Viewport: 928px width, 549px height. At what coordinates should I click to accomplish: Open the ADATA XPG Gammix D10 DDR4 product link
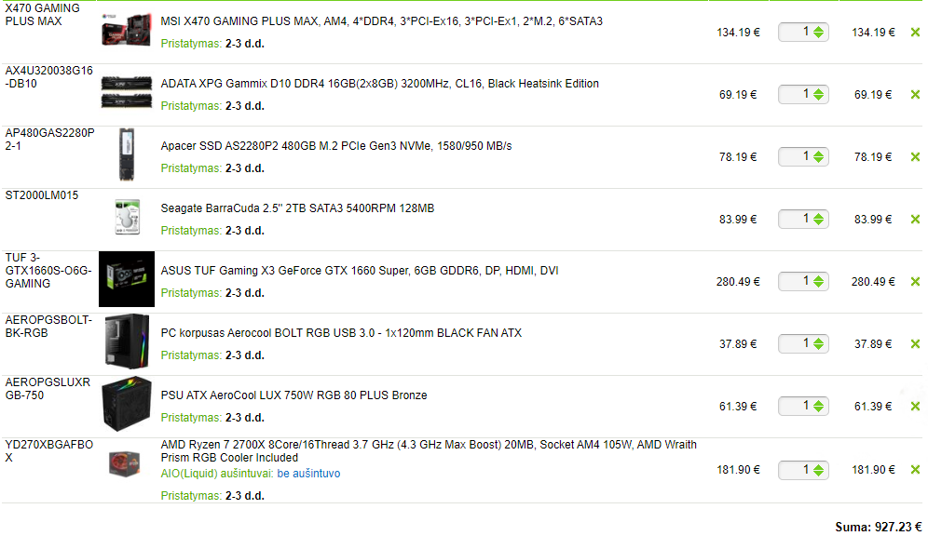point(380,84)
